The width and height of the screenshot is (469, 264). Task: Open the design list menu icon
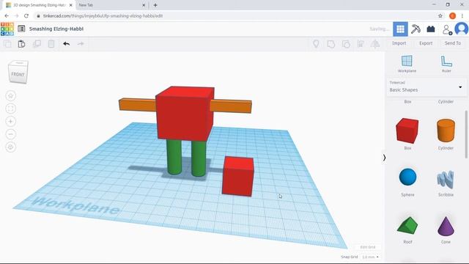[x=21, y=29]
